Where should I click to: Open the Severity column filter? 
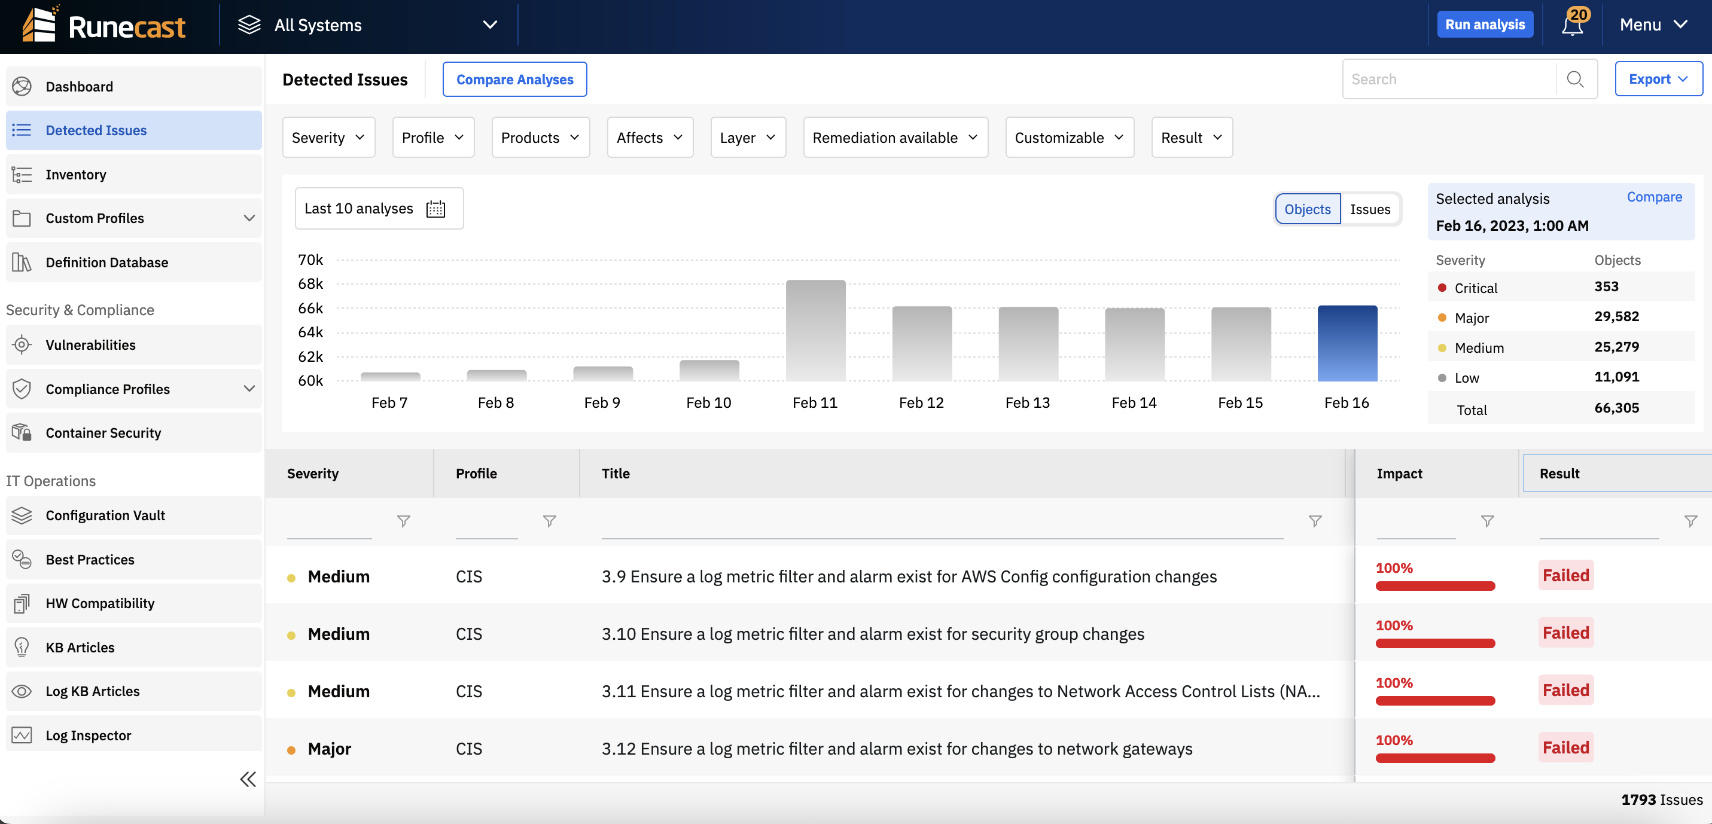403,521
